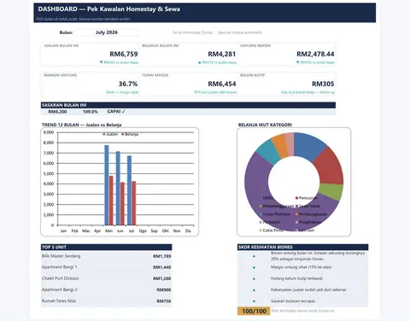Click the DASHBOARD title in the header banner
Image resolution: width=410 pixels, height=321 pixels.
click(109, 9)
